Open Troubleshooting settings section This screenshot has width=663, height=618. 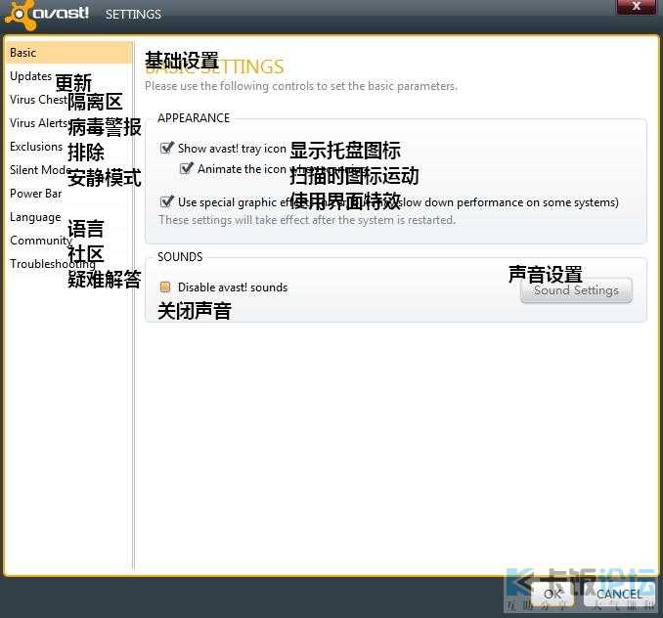[52, 264]
